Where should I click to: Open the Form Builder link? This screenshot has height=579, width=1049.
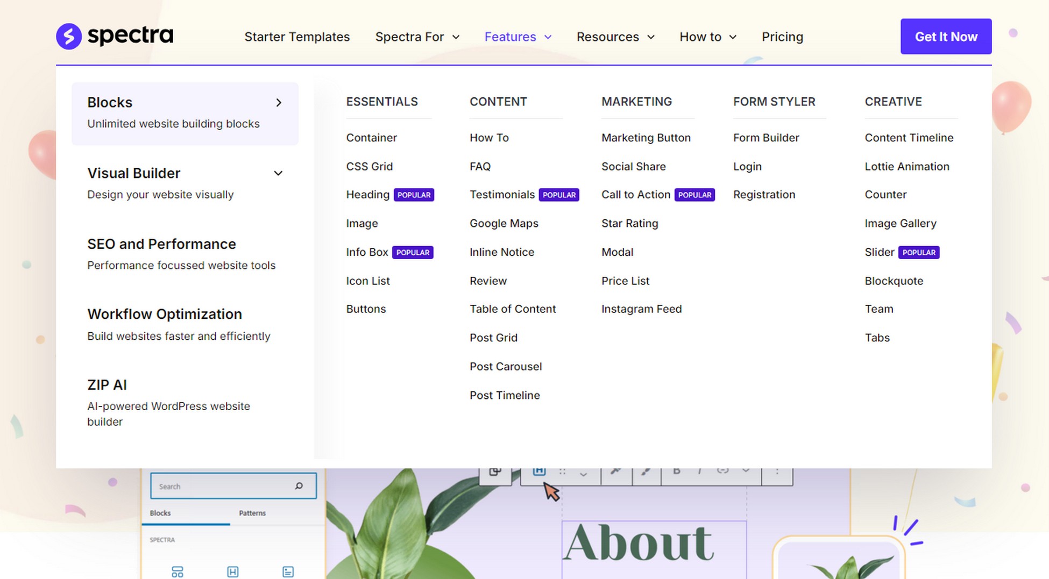point(766,138)
